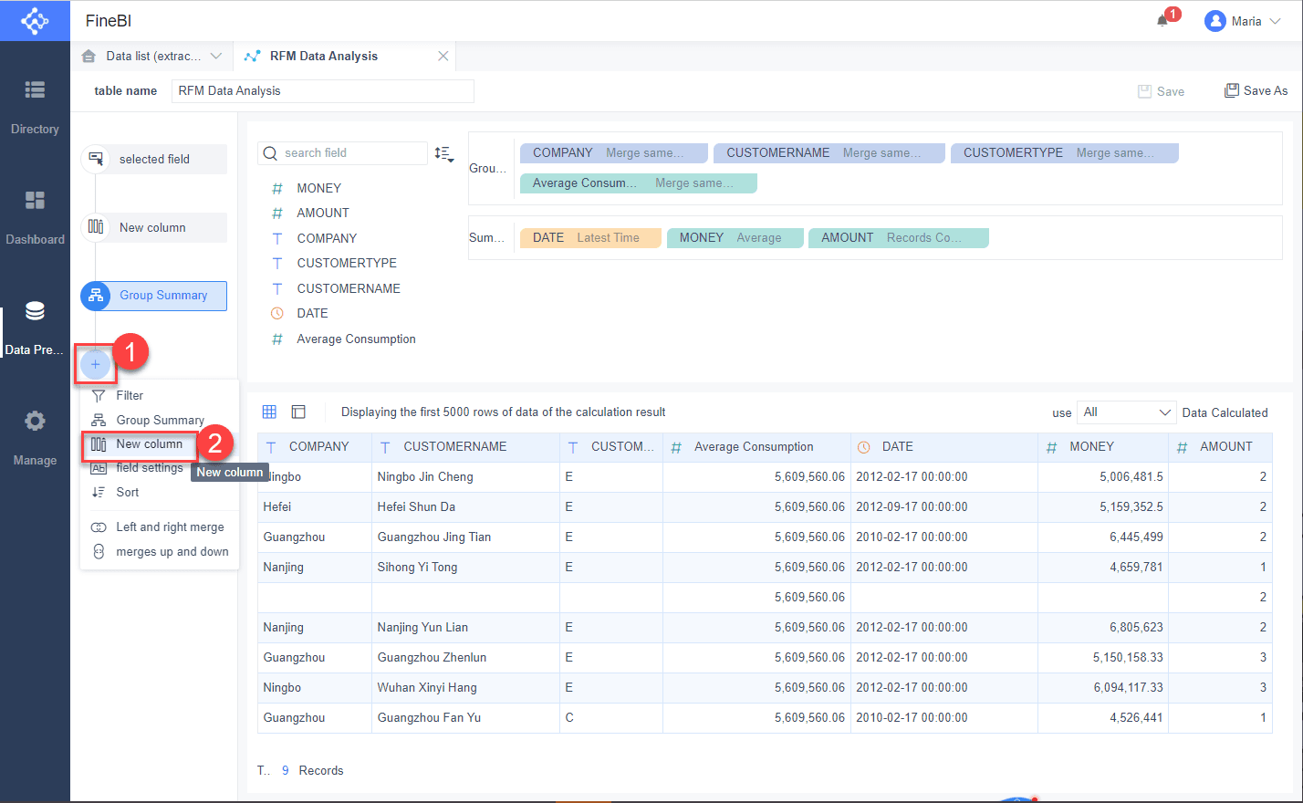Screen dimensions: 1303x803
Task: Click the Average Consumption column header
Action: point(757,447)
